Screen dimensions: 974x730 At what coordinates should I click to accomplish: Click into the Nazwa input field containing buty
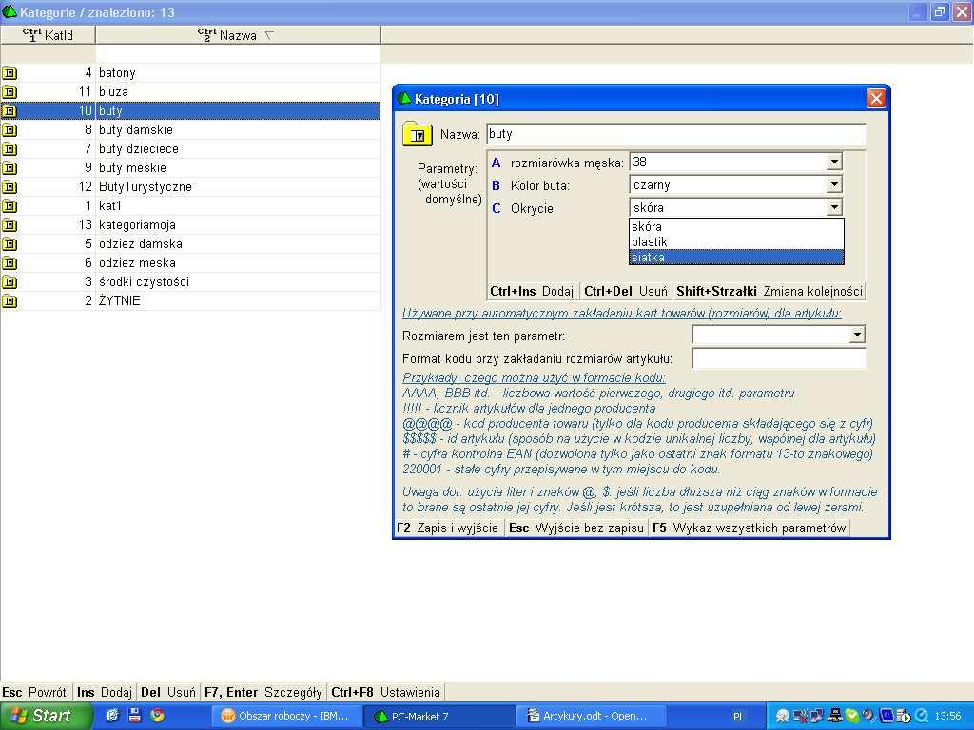(676, 134)
